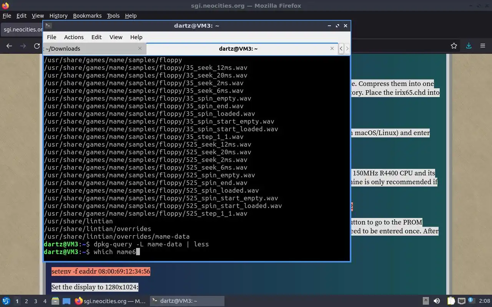This screenshot has width=492, height=307.
Task: Open the LXQt application menu icon
Action: tap(6, 301)
